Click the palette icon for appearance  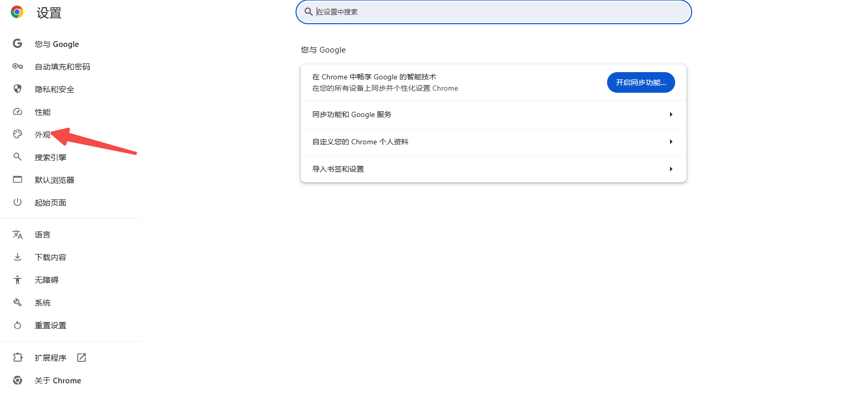(18, 134)
